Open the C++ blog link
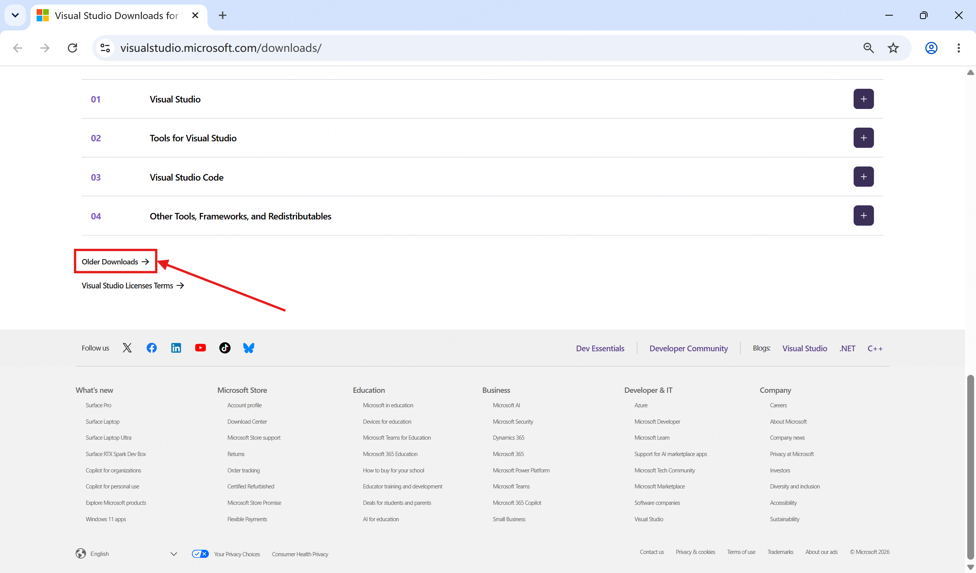Viewport: 976px width, 573px height. coord(875,349)
